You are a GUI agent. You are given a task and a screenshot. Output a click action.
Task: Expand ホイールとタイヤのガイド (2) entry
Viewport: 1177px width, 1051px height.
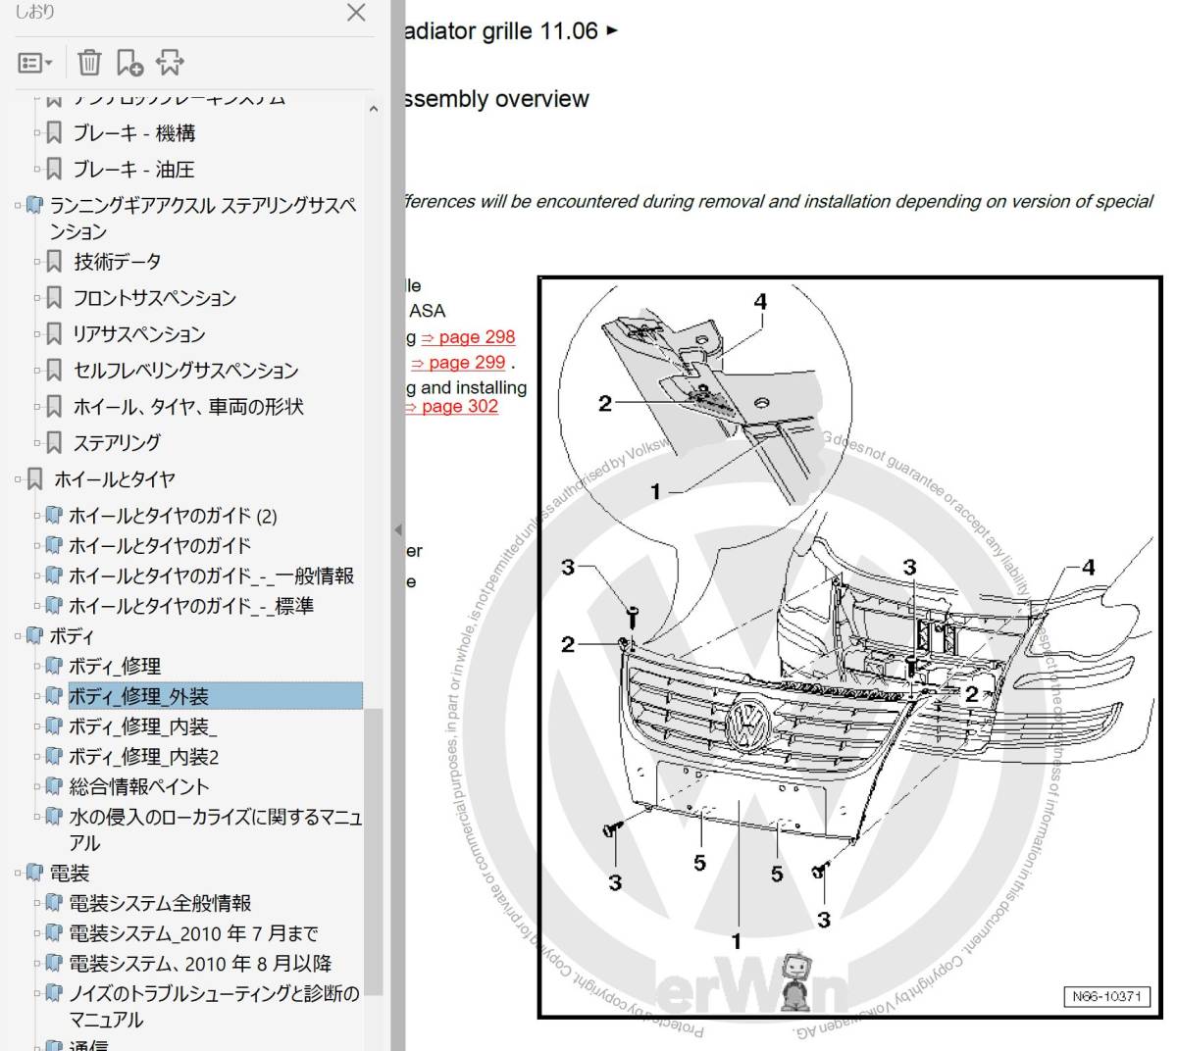click(37, 516)
